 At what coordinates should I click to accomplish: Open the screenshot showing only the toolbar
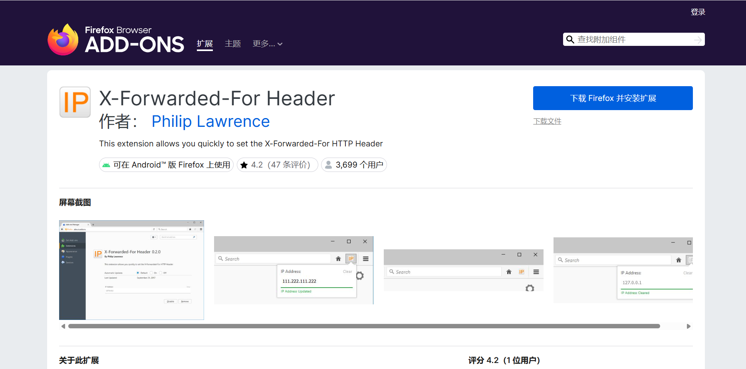pyautogui.click(x=464, y=270)
